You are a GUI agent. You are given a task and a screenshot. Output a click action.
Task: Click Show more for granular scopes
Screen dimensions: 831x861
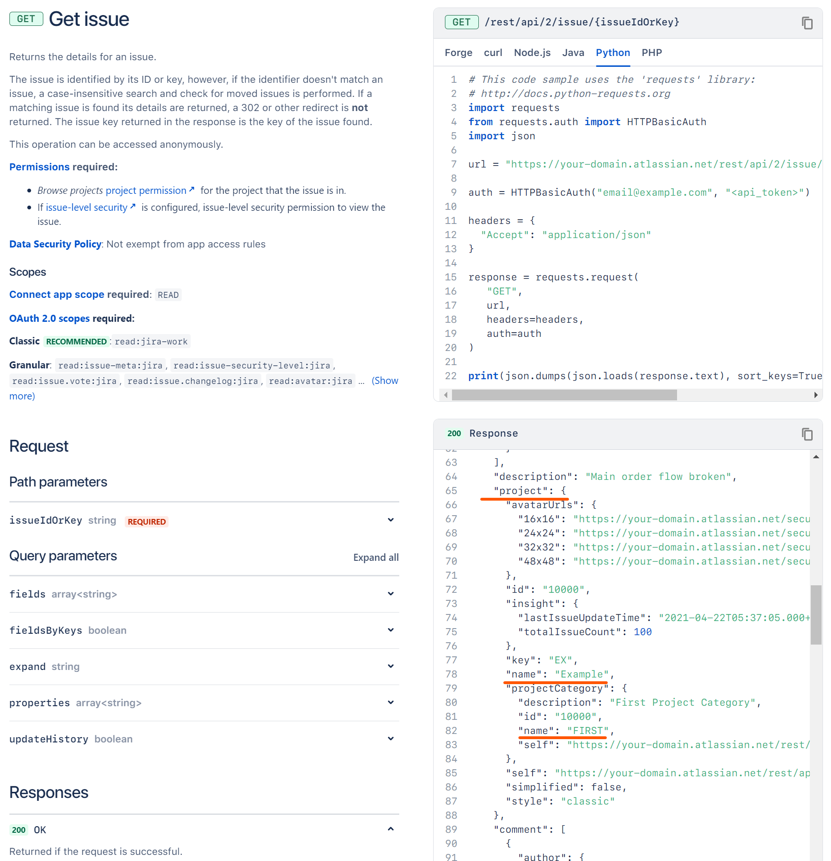point(385,381)
